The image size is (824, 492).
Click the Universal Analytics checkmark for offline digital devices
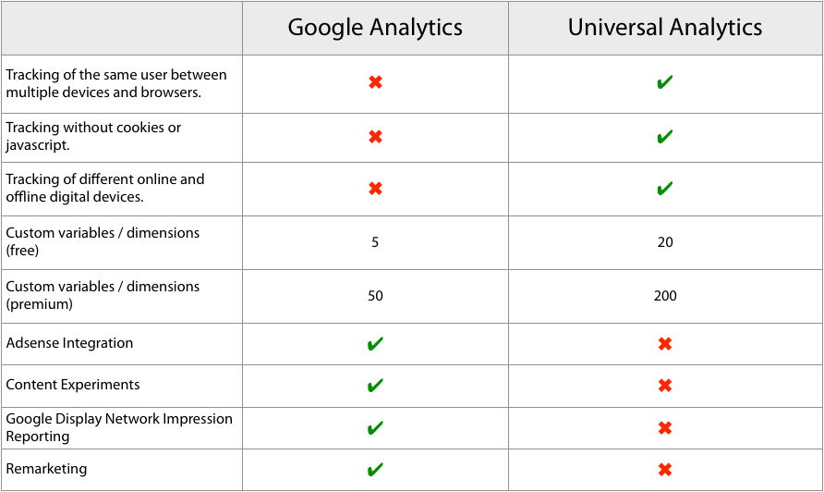pyautogui.click(x=664, y=189)
